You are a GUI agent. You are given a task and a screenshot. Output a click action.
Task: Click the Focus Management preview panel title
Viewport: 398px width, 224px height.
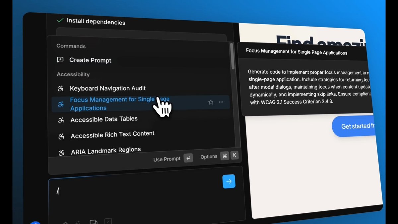click(x=297, y=52)
